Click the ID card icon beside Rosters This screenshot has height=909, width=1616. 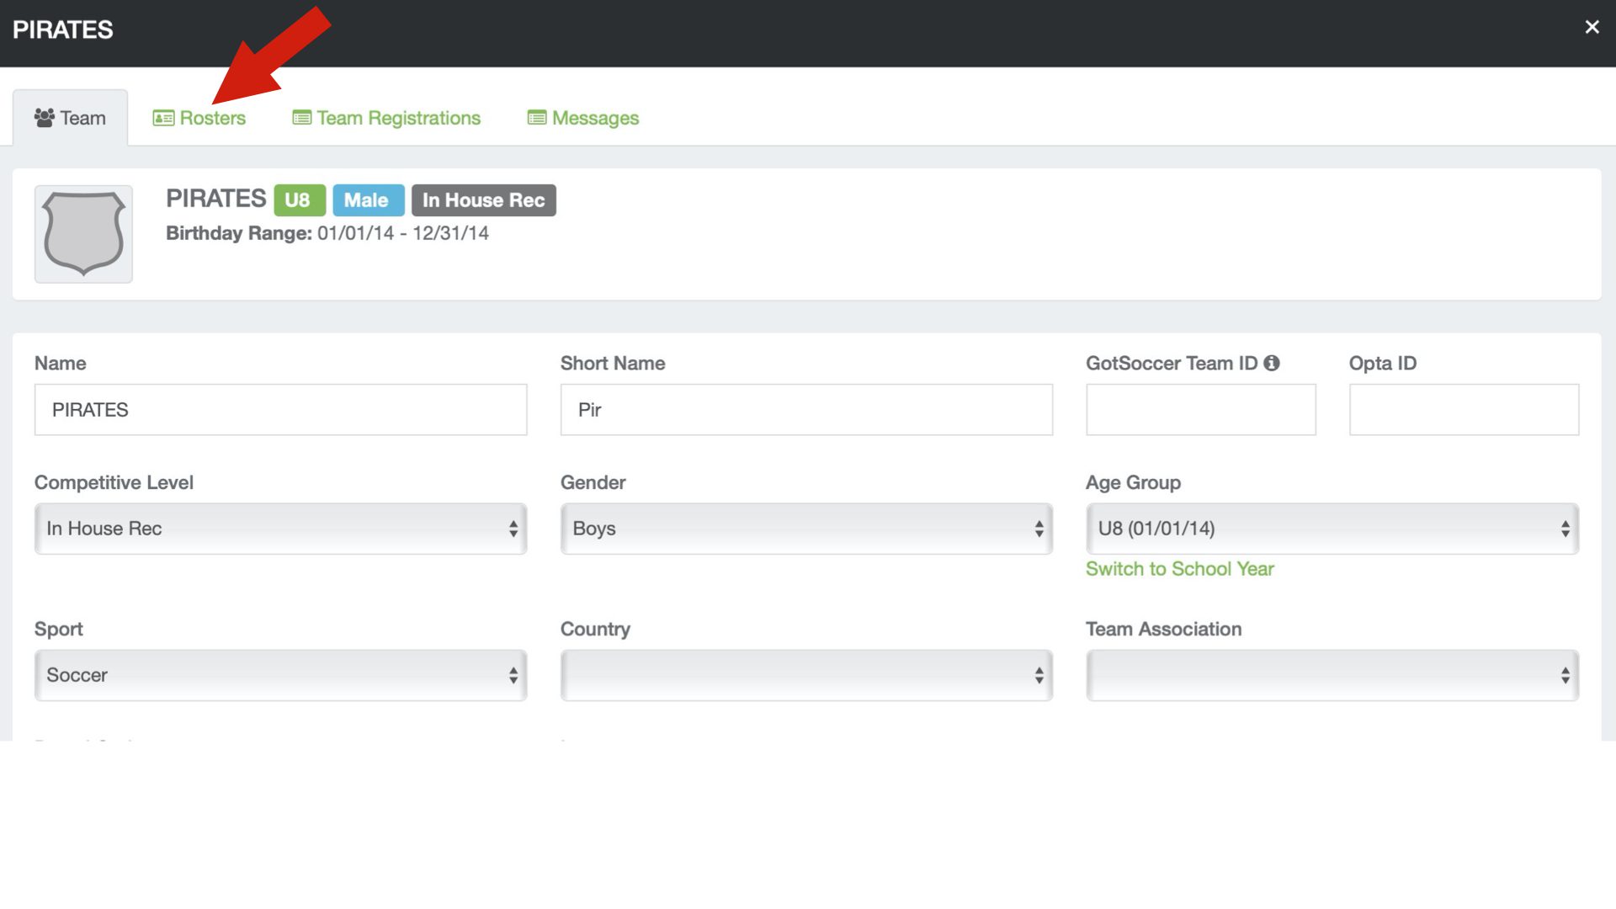pos(162,118)
